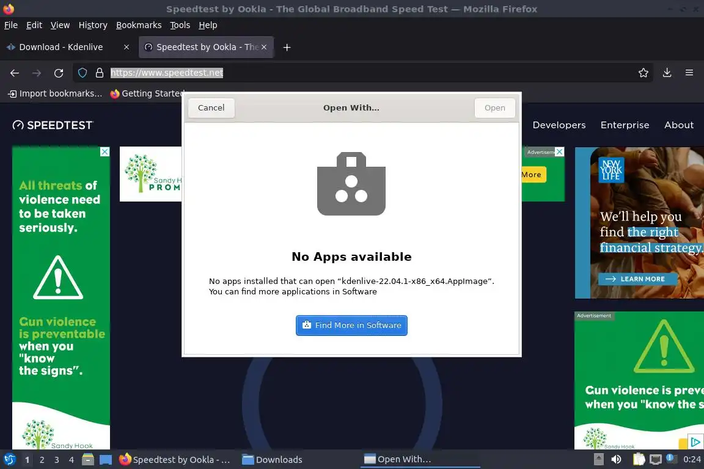Click the Open button in the dialog

[494, 107]
